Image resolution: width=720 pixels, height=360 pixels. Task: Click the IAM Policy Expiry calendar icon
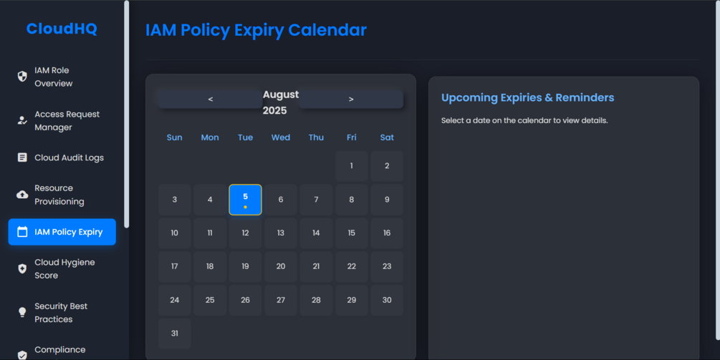[x=22, y=232]
